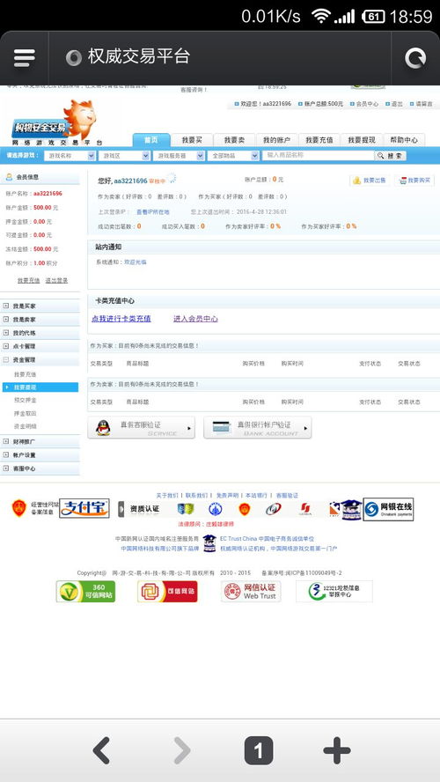Click the 欢迎光临 system notice link
Image resolution: width=440 pixels, height=782 pixels.
point(135,262)
